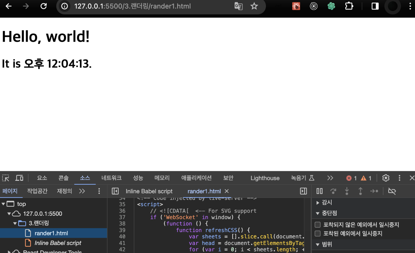
Task: Collapse the 127.0.0.1:5500 tree node
Action: coord(9,214)
